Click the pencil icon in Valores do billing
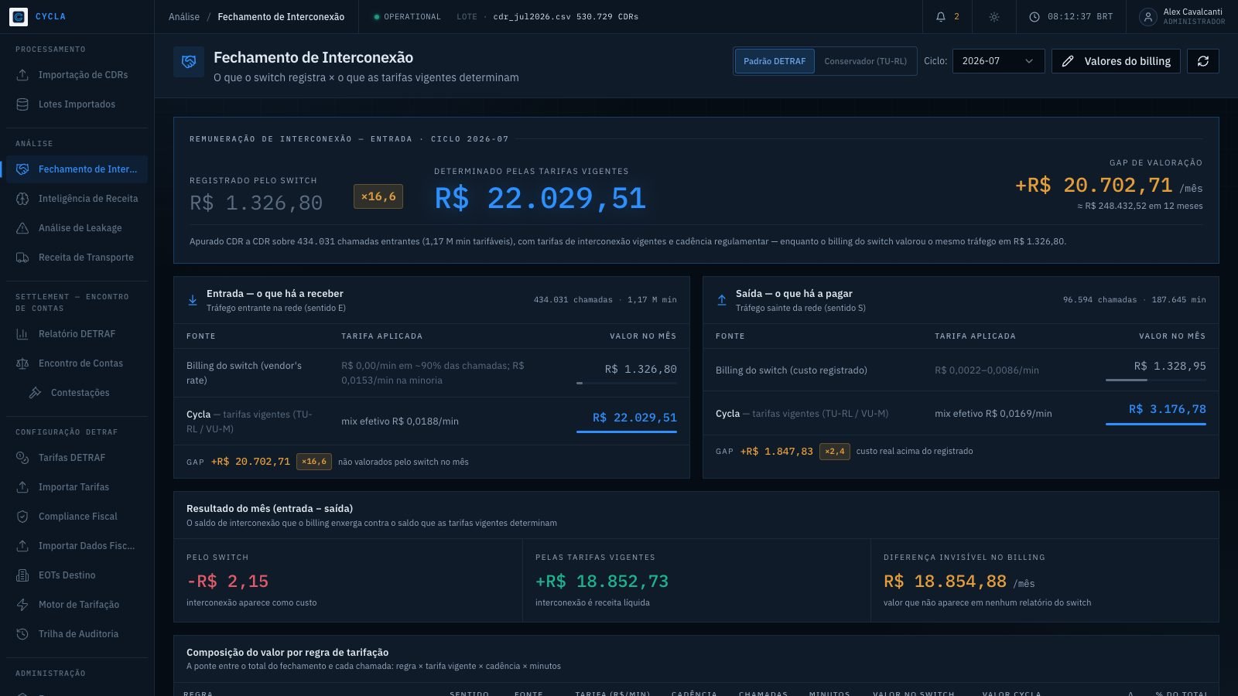 [x=1068, y=61]
